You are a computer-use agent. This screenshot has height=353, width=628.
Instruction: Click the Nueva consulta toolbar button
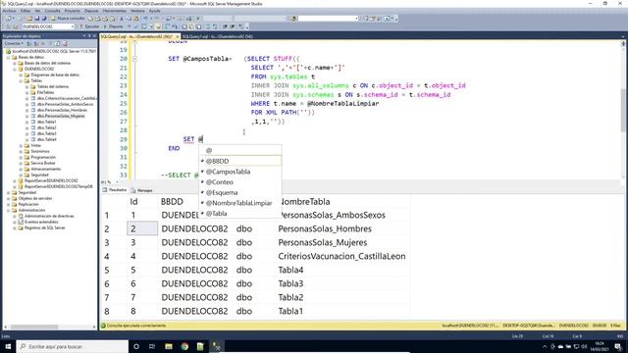point(68,19)
